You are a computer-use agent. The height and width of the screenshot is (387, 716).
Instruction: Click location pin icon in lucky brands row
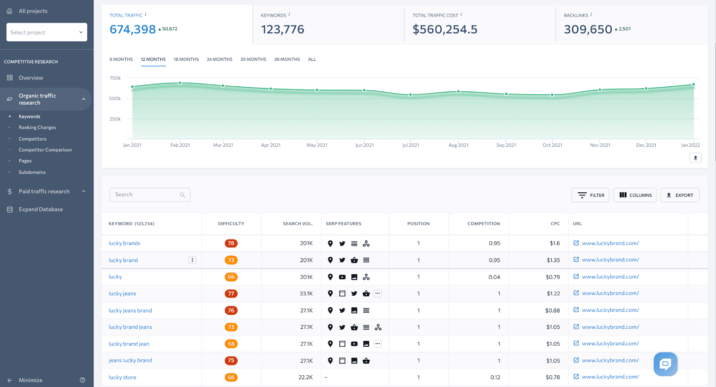coord(330,243)
